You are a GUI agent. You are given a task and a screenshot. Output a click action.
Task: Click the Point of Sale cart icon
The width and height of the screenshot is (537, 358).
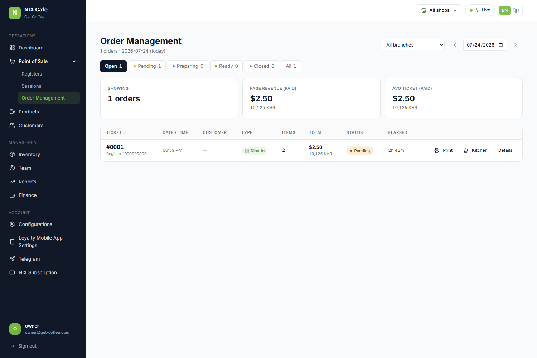12,61
